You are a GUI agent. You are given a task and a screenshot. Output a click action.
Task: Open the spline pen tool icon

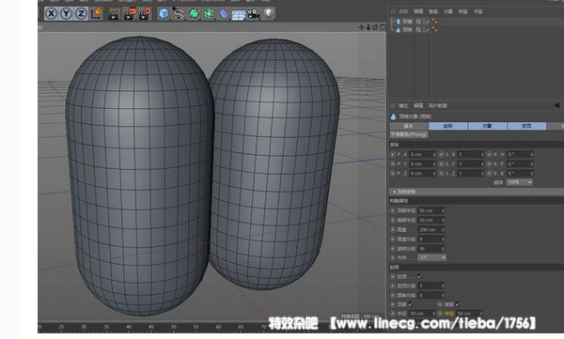point(179,14)
